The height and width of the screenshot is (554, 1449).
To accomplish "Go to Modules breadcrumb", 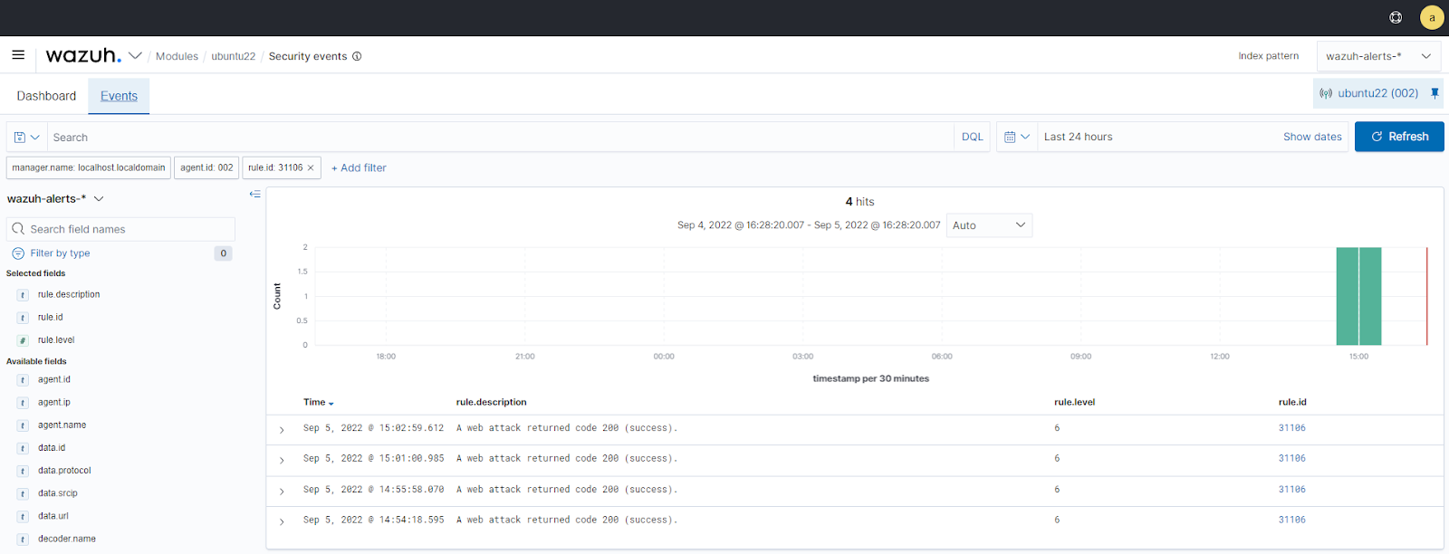I will (x=177, y=56).
